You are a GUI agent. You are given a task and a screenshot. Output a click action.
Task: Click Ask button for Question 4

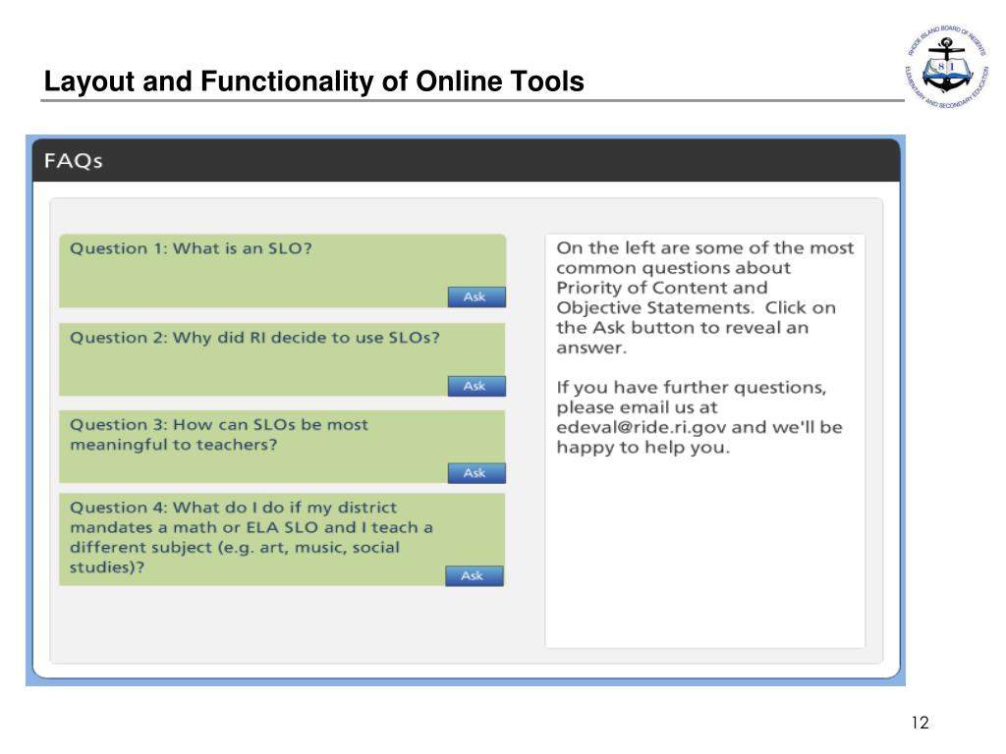coord(475,575)
